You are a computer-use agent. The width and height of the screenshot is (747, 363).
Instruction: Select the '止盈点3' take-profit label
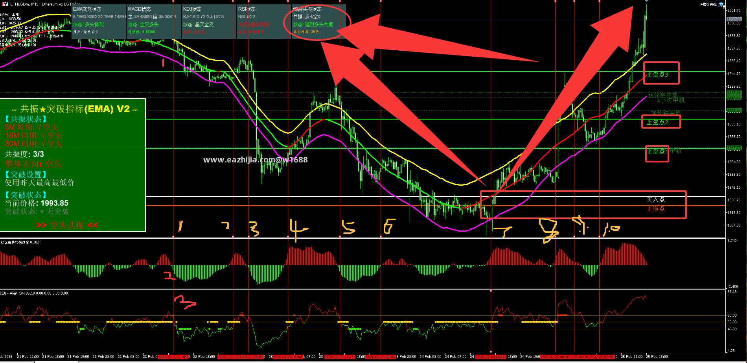pyautogui.click(x=657, y=74)
